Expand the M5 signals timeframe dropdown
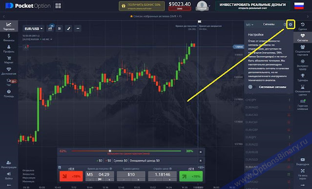 coord(250,25)
